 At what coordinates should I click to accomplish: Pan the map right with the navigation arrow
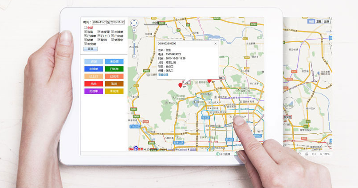tap(137, 23)
